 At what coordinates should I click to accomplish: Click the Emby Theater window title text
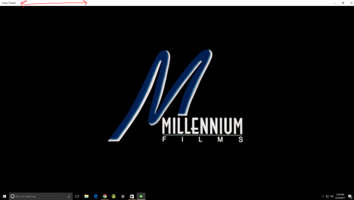tap(9, 3)
